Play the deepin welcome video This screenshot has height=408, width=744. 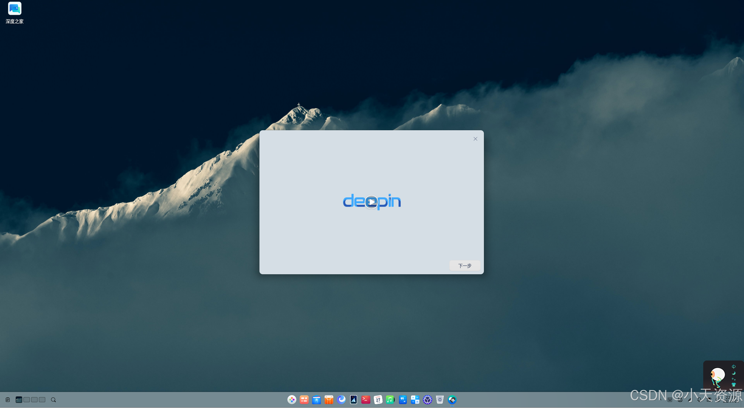[372, 202]
